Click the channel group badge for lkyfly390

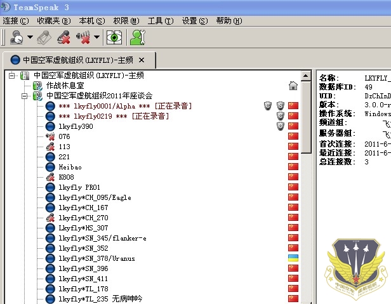point(281,126)
